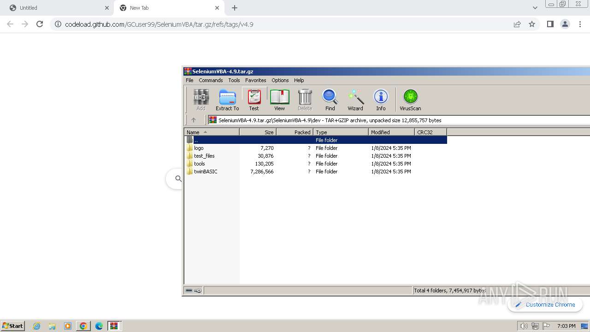
Task: Open File Explorer from the taskbar
Action: (x=52, y=326)
